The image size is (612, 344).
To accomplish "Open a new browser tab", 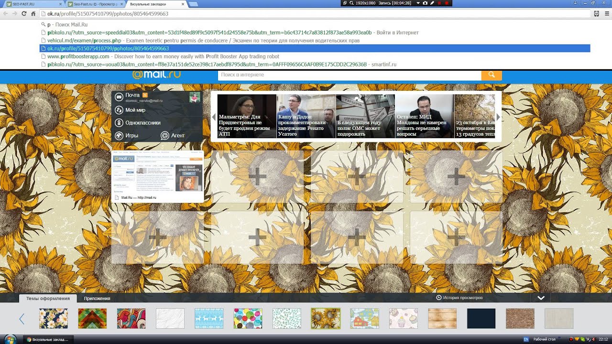I will (194, 4).
